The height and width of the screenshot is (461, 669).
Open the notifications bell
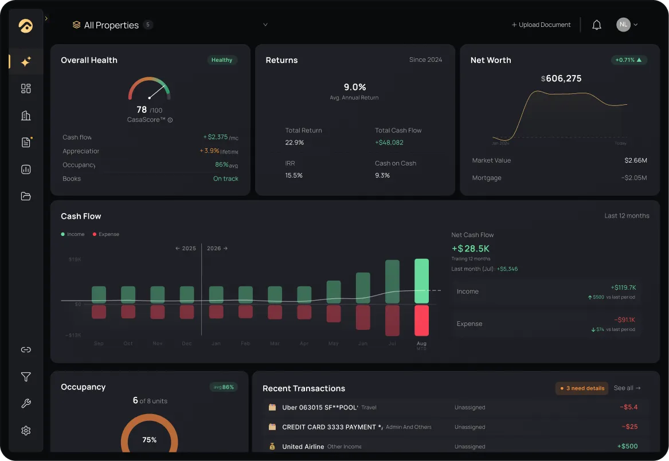pos(596,25)
